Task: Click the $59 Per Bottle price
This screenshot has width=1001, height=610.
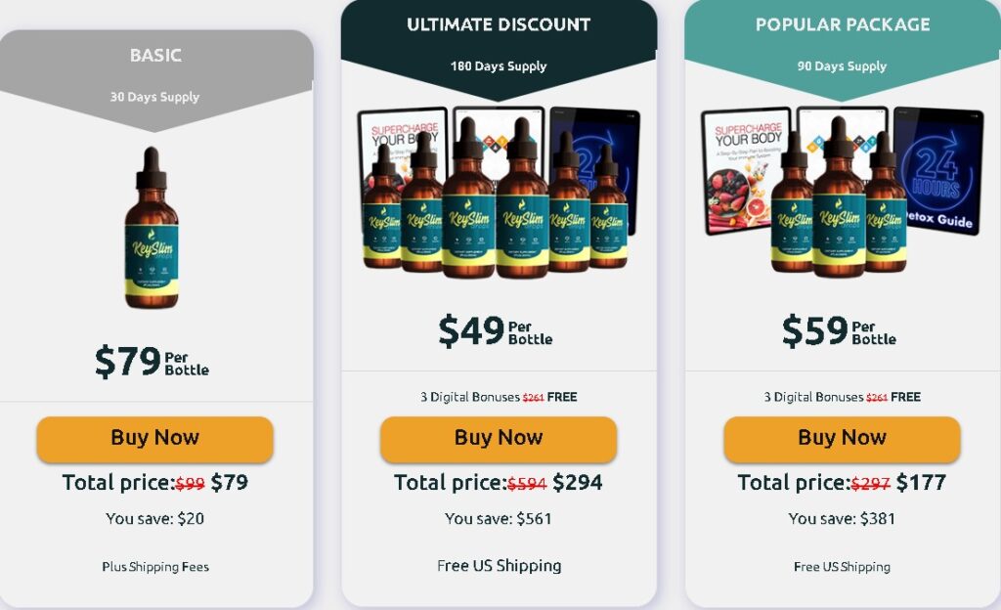Action: point(839,331)
